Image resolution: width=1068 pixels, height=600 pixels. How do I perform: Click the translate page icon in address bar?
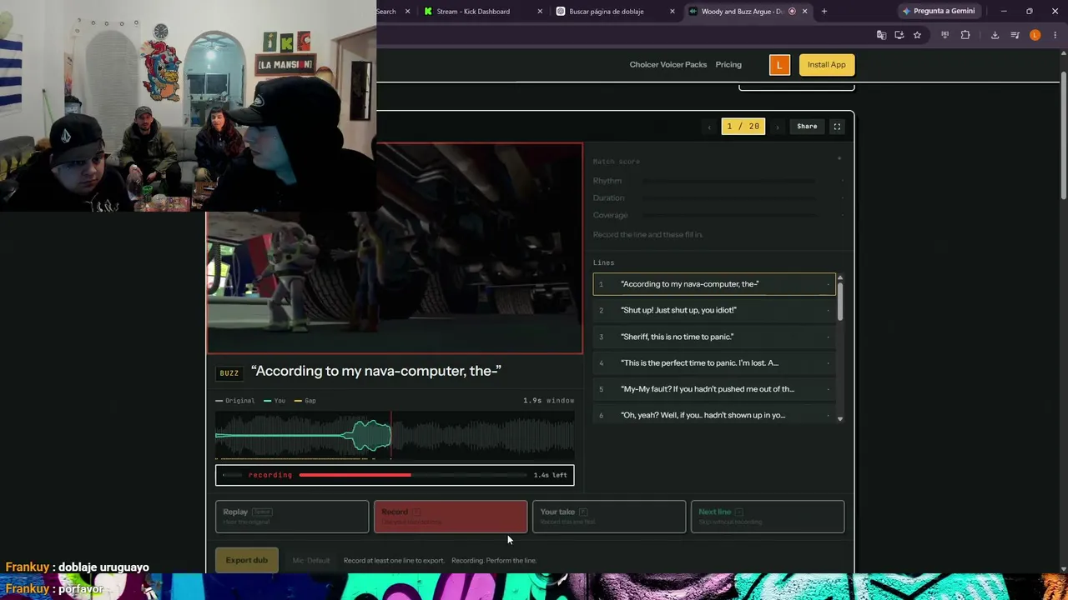click(x=881, y=35)
